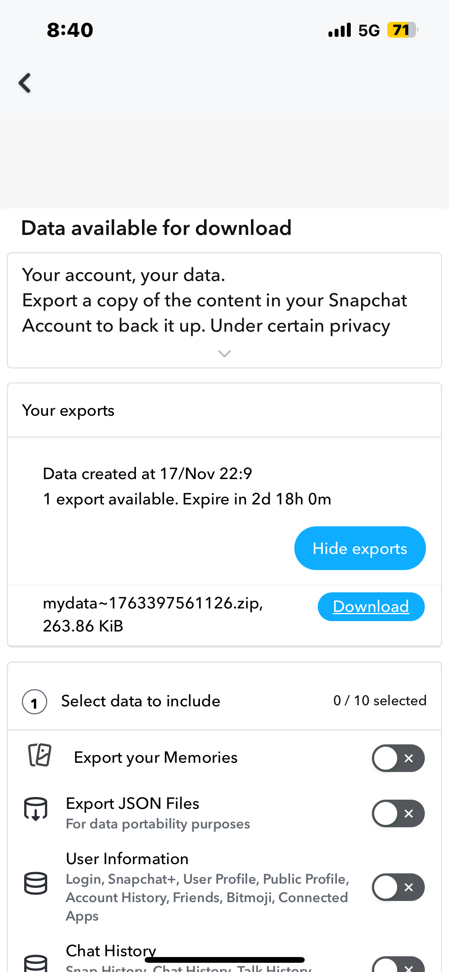This screenshot has width=449, height=972.
Task: Tap the Memories cards icon
Action: (x=40, y=755)
